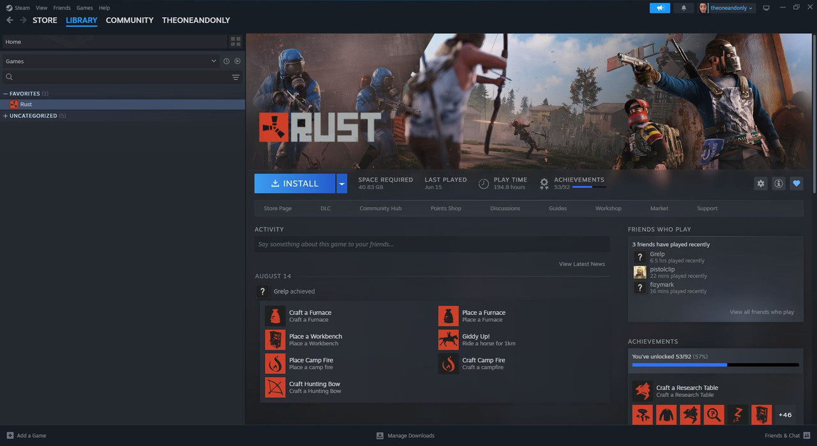The width and height of the screenshot is (817, 446).
Task: Open the Help menu
Action: (x=105, y=8)
